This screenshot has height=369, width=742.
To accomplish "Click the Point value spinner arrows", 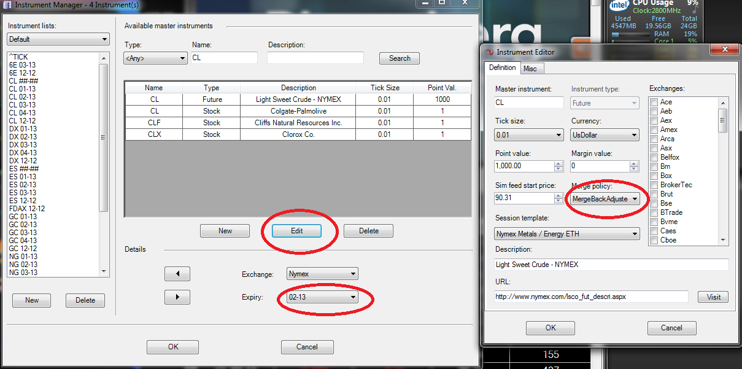I will [x=558, y=166].
